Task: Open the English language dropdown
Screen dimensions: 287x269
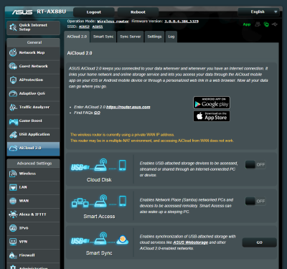Action: tap(258, 11)
